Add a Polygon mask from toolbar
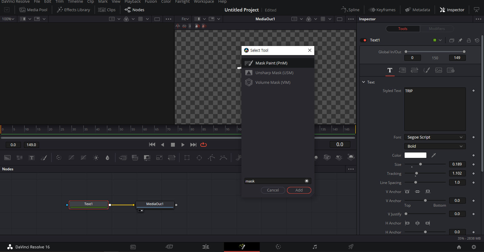Image resolution: width=484 pixels, height=252 pixels. coord(211,158)
